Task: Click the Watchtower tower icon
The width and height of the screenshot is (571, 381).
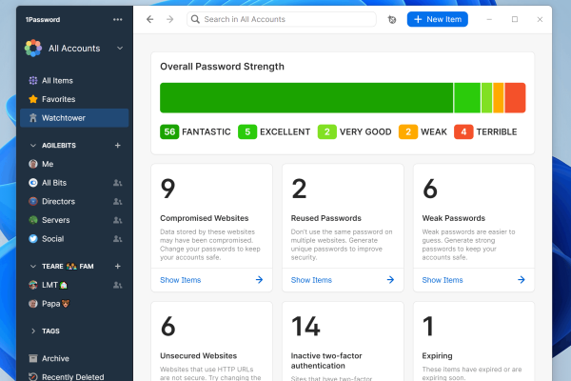Action: [33, 118]
